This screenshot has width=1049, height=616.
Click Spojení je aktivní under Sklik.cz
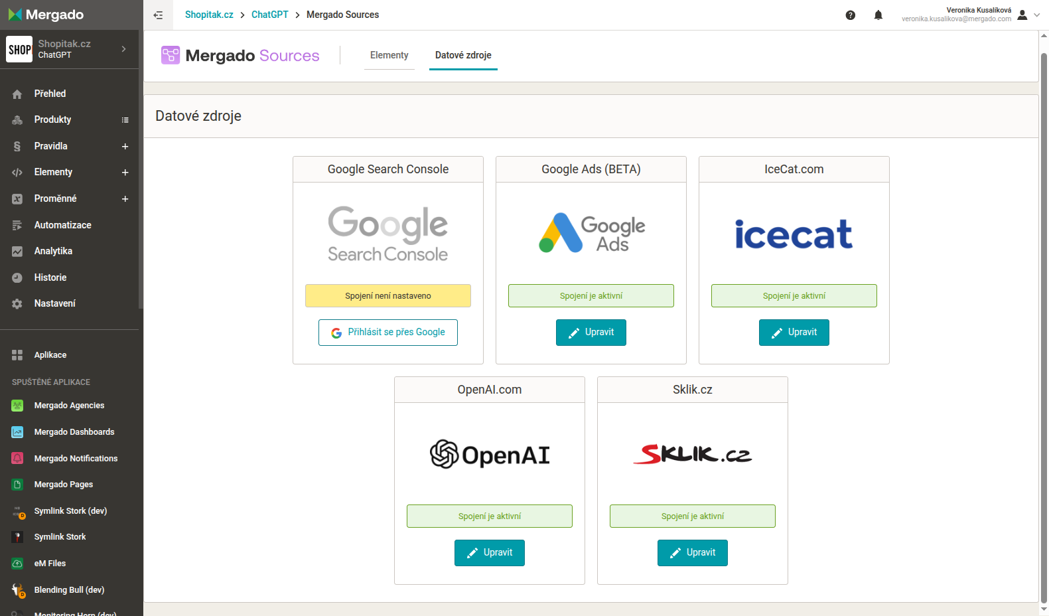point(693,516)
